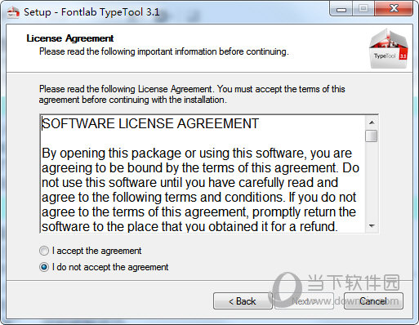Click the 'I do not accept the agreement' label
Screen dimensions: 419x325
click(x=110, y=267)
